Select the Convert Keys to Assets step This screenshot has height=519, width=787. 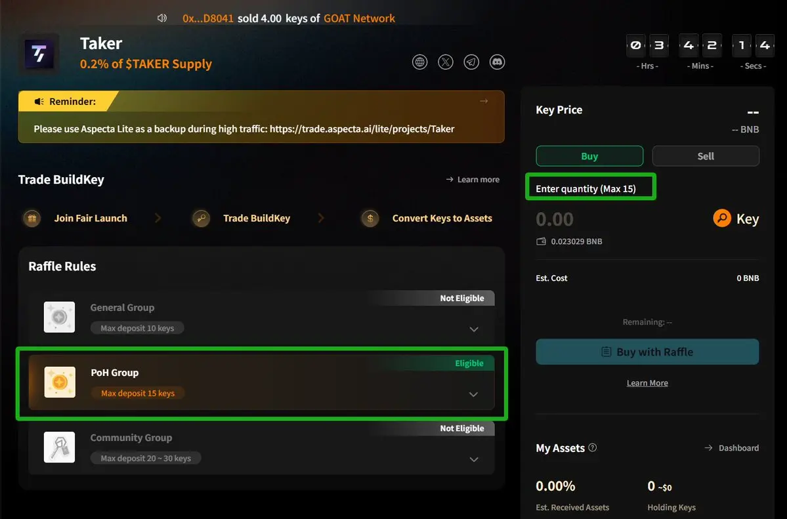(x=442, y=218)
